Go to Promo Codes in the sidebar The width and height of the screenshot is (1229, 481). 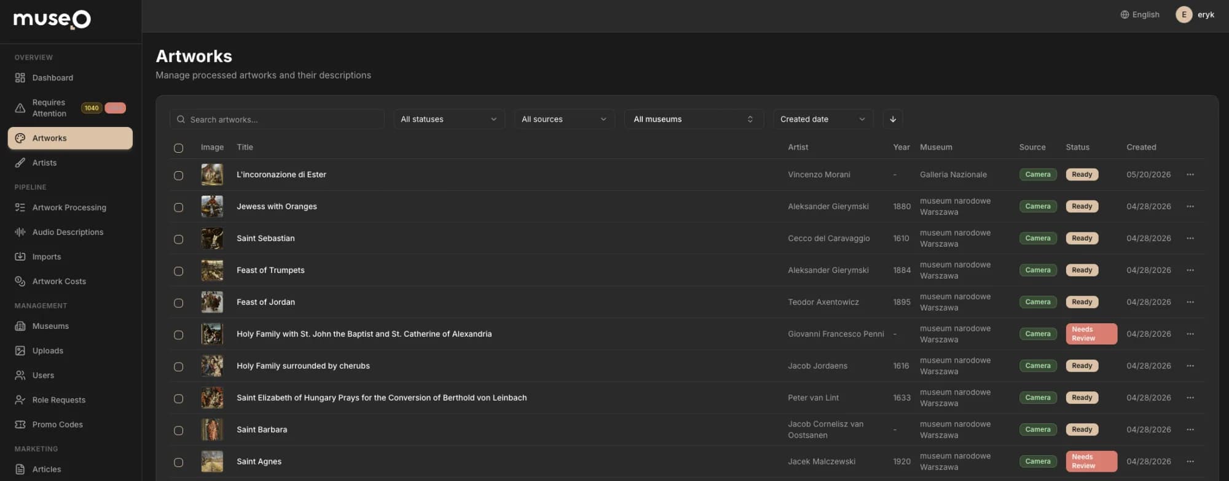click(x=70, y=424)
